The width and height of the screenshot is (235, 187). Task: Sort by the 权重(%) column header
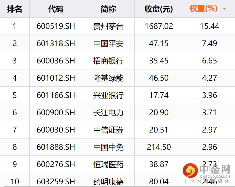pos(203,9)
